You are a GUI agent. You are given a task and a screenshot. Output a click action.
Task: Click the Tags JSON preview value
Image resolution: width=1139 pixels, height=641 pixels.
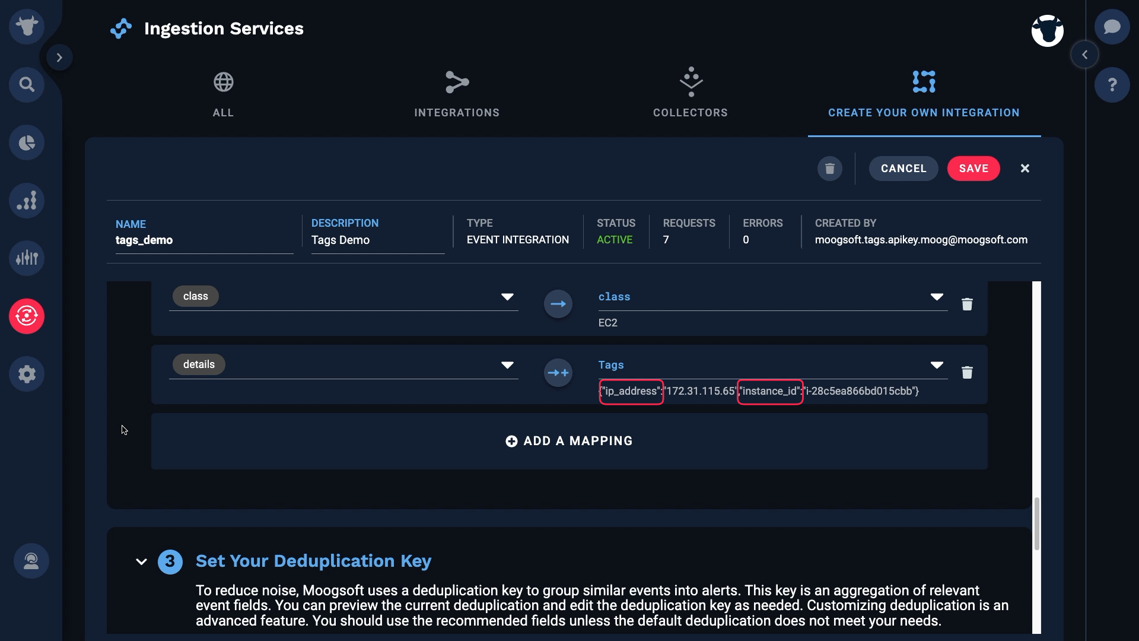pyautogui.click(x=759, y=391)
